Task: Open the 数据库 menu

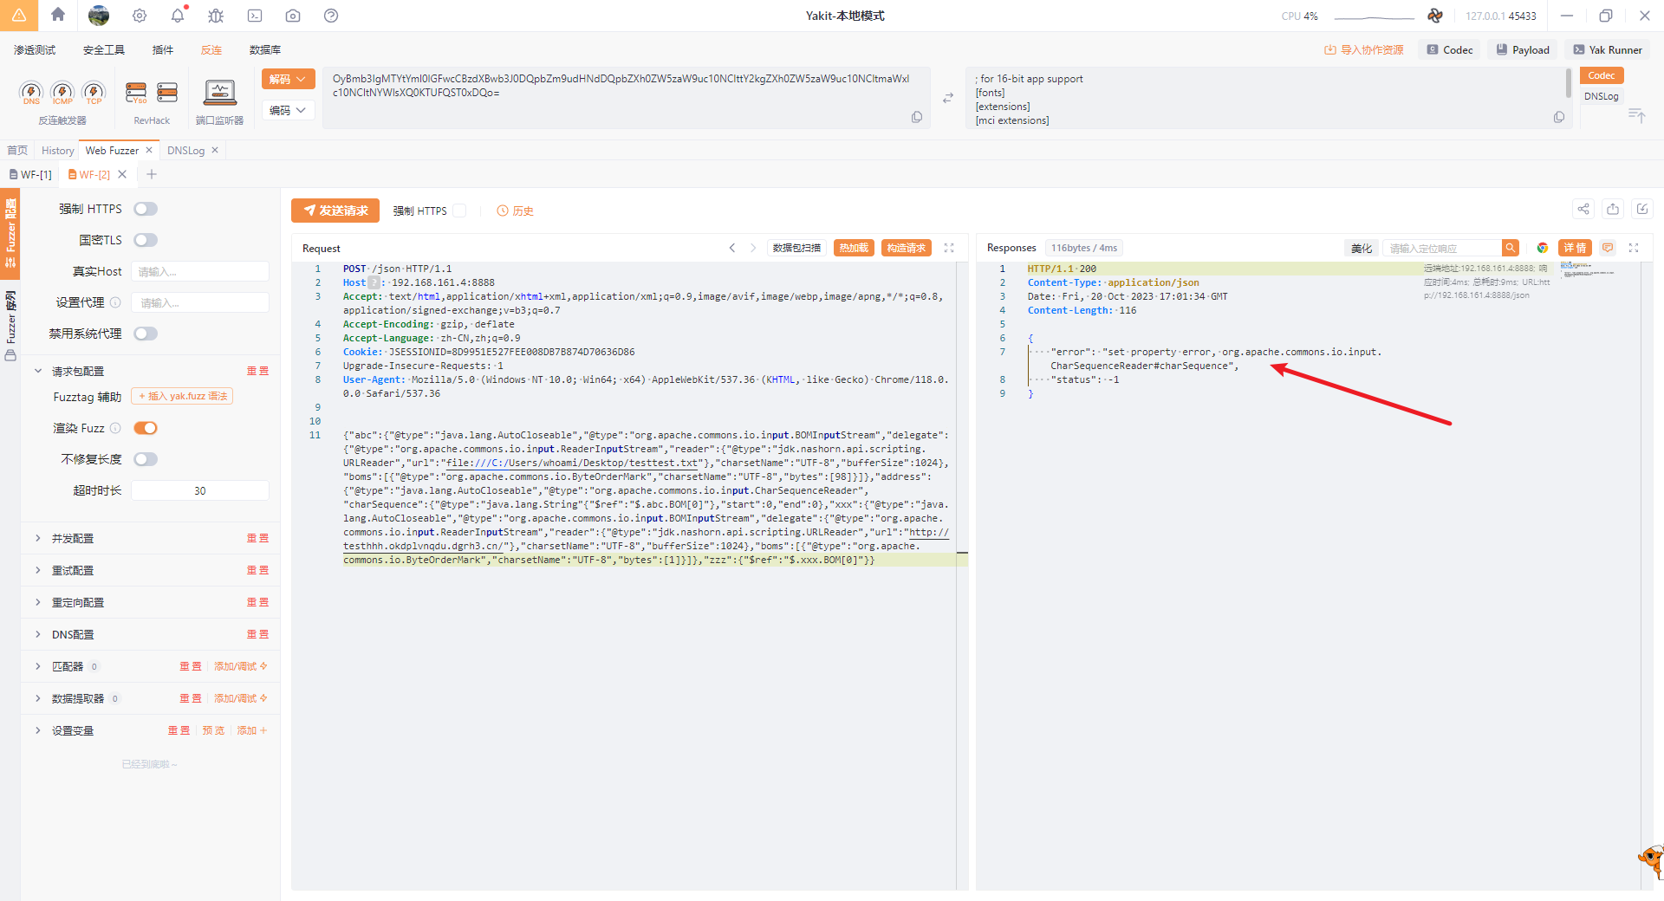Action: pyautogui.click(x=265, y=50)
